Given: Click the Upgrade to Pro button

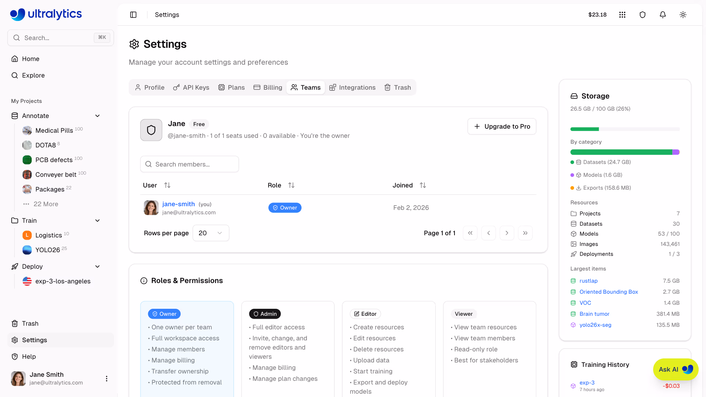Looking at the screenshot, I should 502,126.
